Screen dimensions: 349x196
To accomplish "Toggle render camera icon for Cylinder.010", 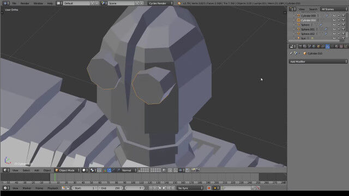I will click(343, 20).
